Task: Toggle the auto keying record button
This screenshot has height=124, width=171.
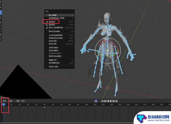Action: click(x=96, y=101)
